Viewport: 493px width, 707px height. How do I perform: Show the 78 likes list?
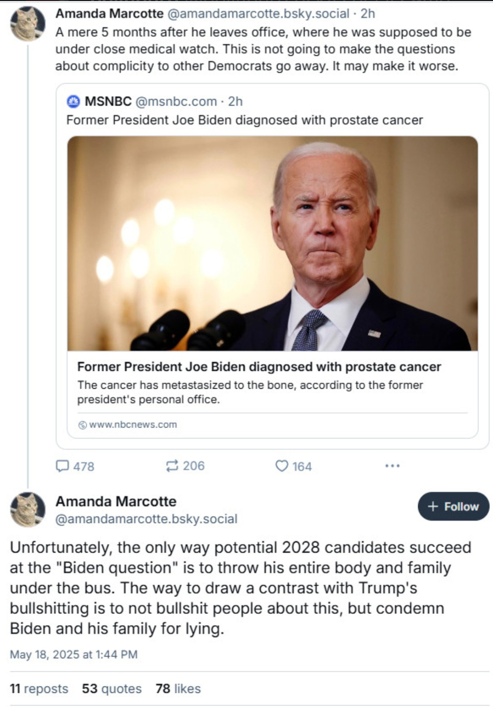(x=178, y=688)
